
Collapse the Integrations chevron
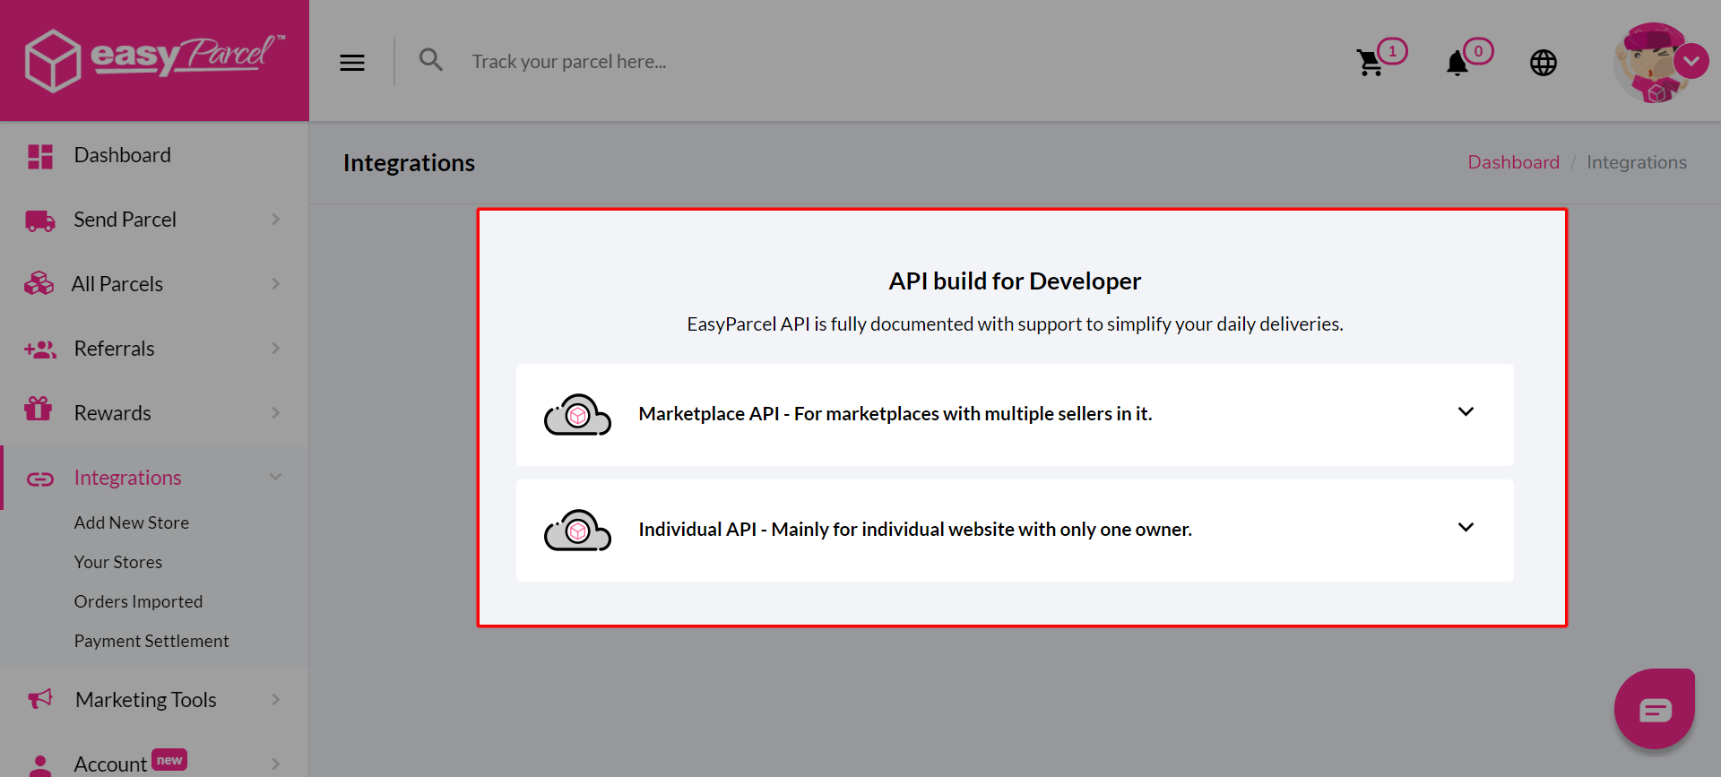[x=276, y=477]
